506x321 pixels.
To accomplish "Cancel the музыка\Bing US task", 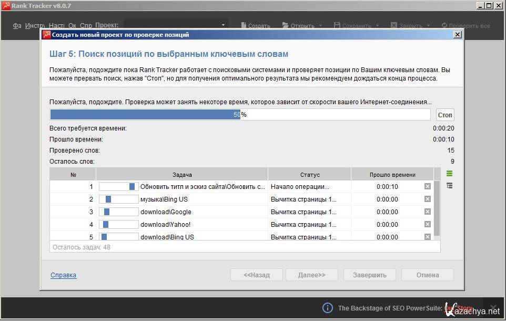I will coord(427,199).
